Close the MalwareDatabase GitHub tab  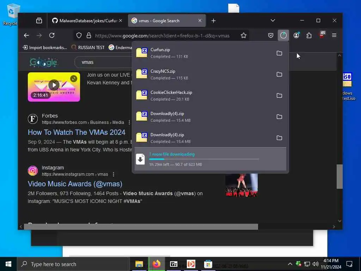121,21
